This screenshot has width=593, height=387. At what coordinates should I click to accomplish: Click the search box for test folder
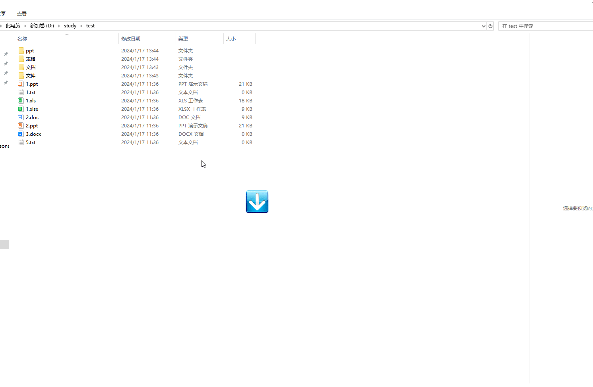[545, 26]
